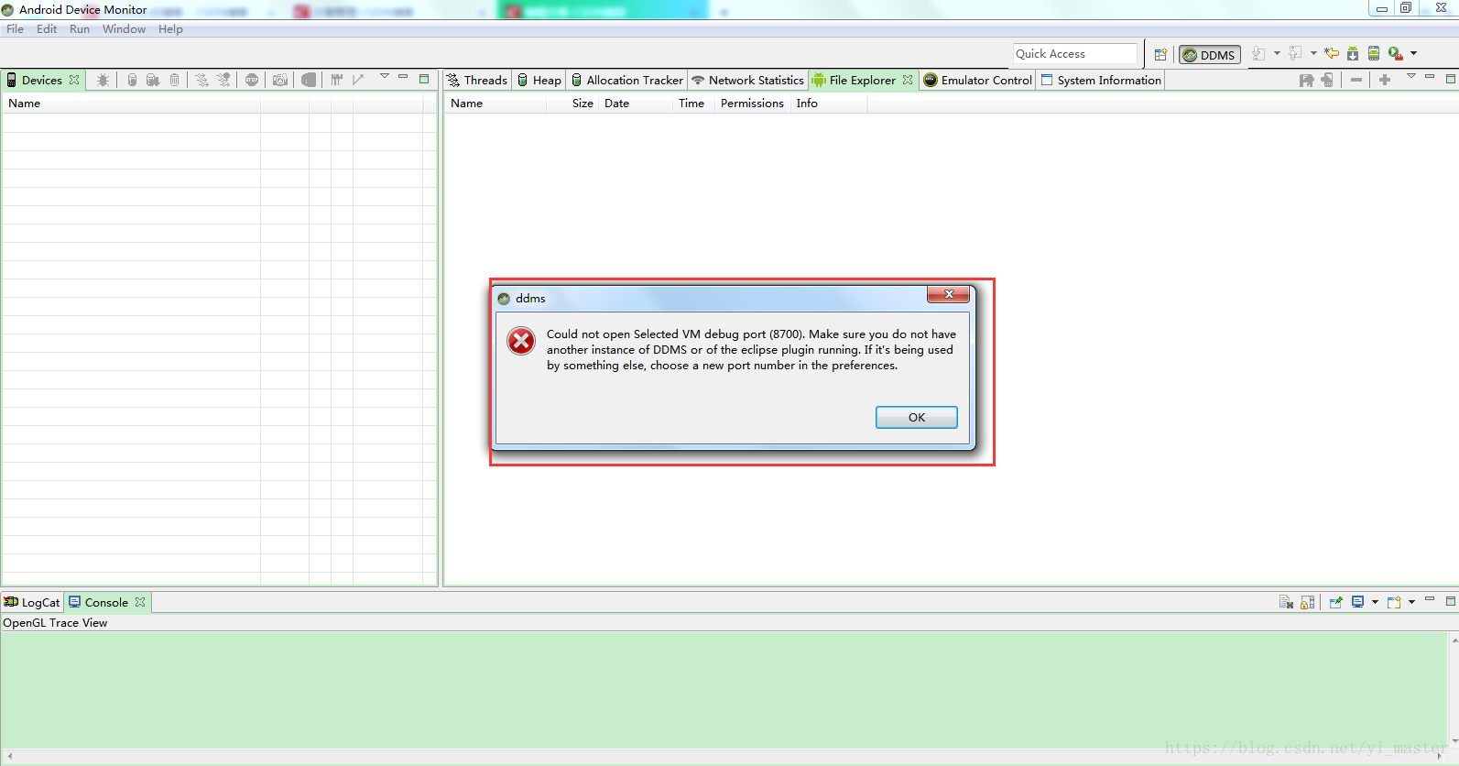The width and height of the screenshot is (1459, 766).
Task: Click the Stop Process icon
Action: (252, 80)
